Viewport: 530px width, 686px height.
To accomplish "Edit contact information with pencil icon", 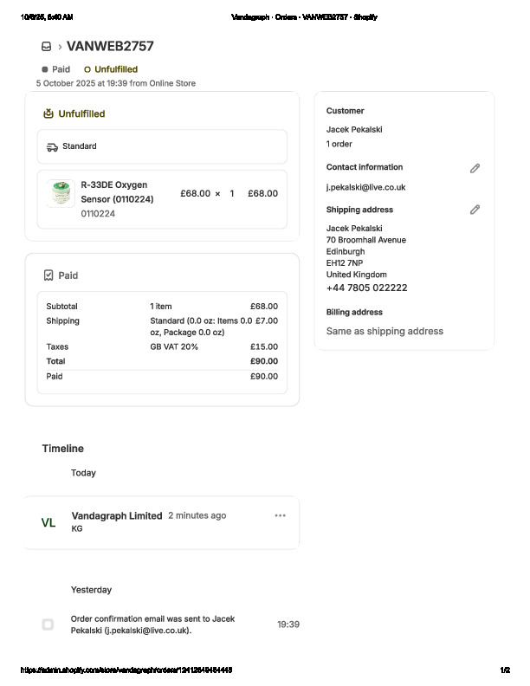I will pyautogui.click(x=475, y=168).
